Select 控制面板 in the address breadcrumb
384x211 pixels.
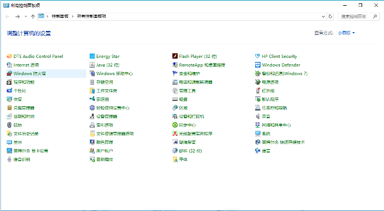coord(60,17)
